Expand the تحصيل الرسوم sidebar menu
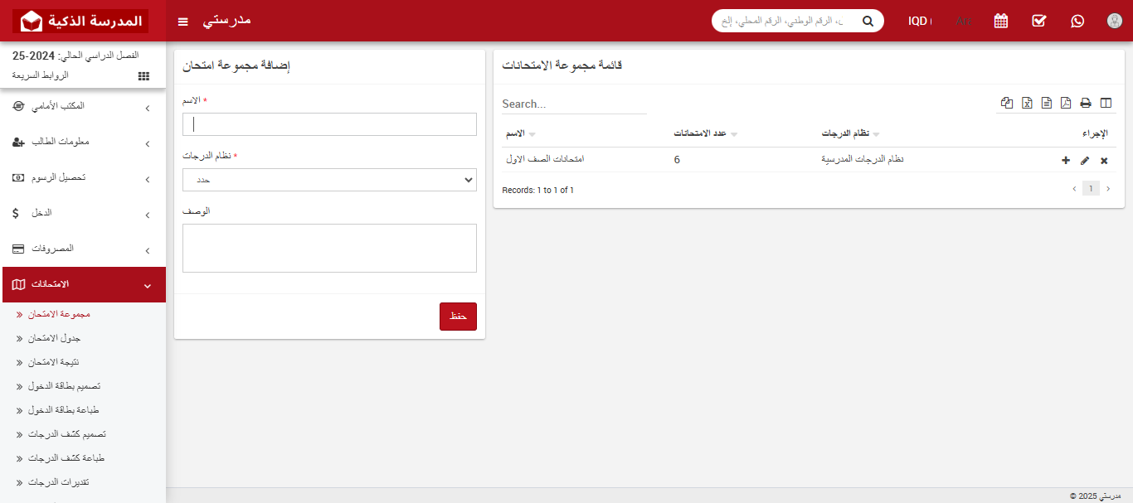Image resolution: width=1133 pixels, height=503 pixels. click(x=83, y=178)
